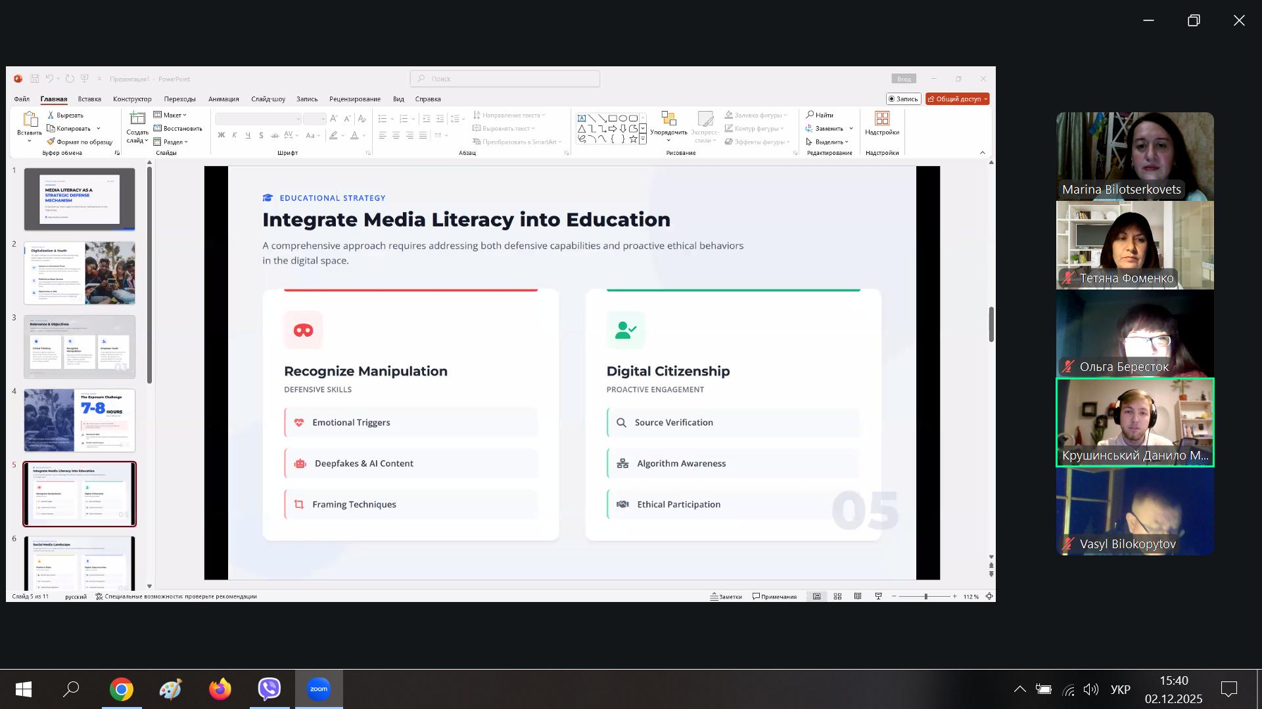This screenshot has width=1262, height=709.
Task: Click the zoom slider in the status bar
Action: [925, 596]
